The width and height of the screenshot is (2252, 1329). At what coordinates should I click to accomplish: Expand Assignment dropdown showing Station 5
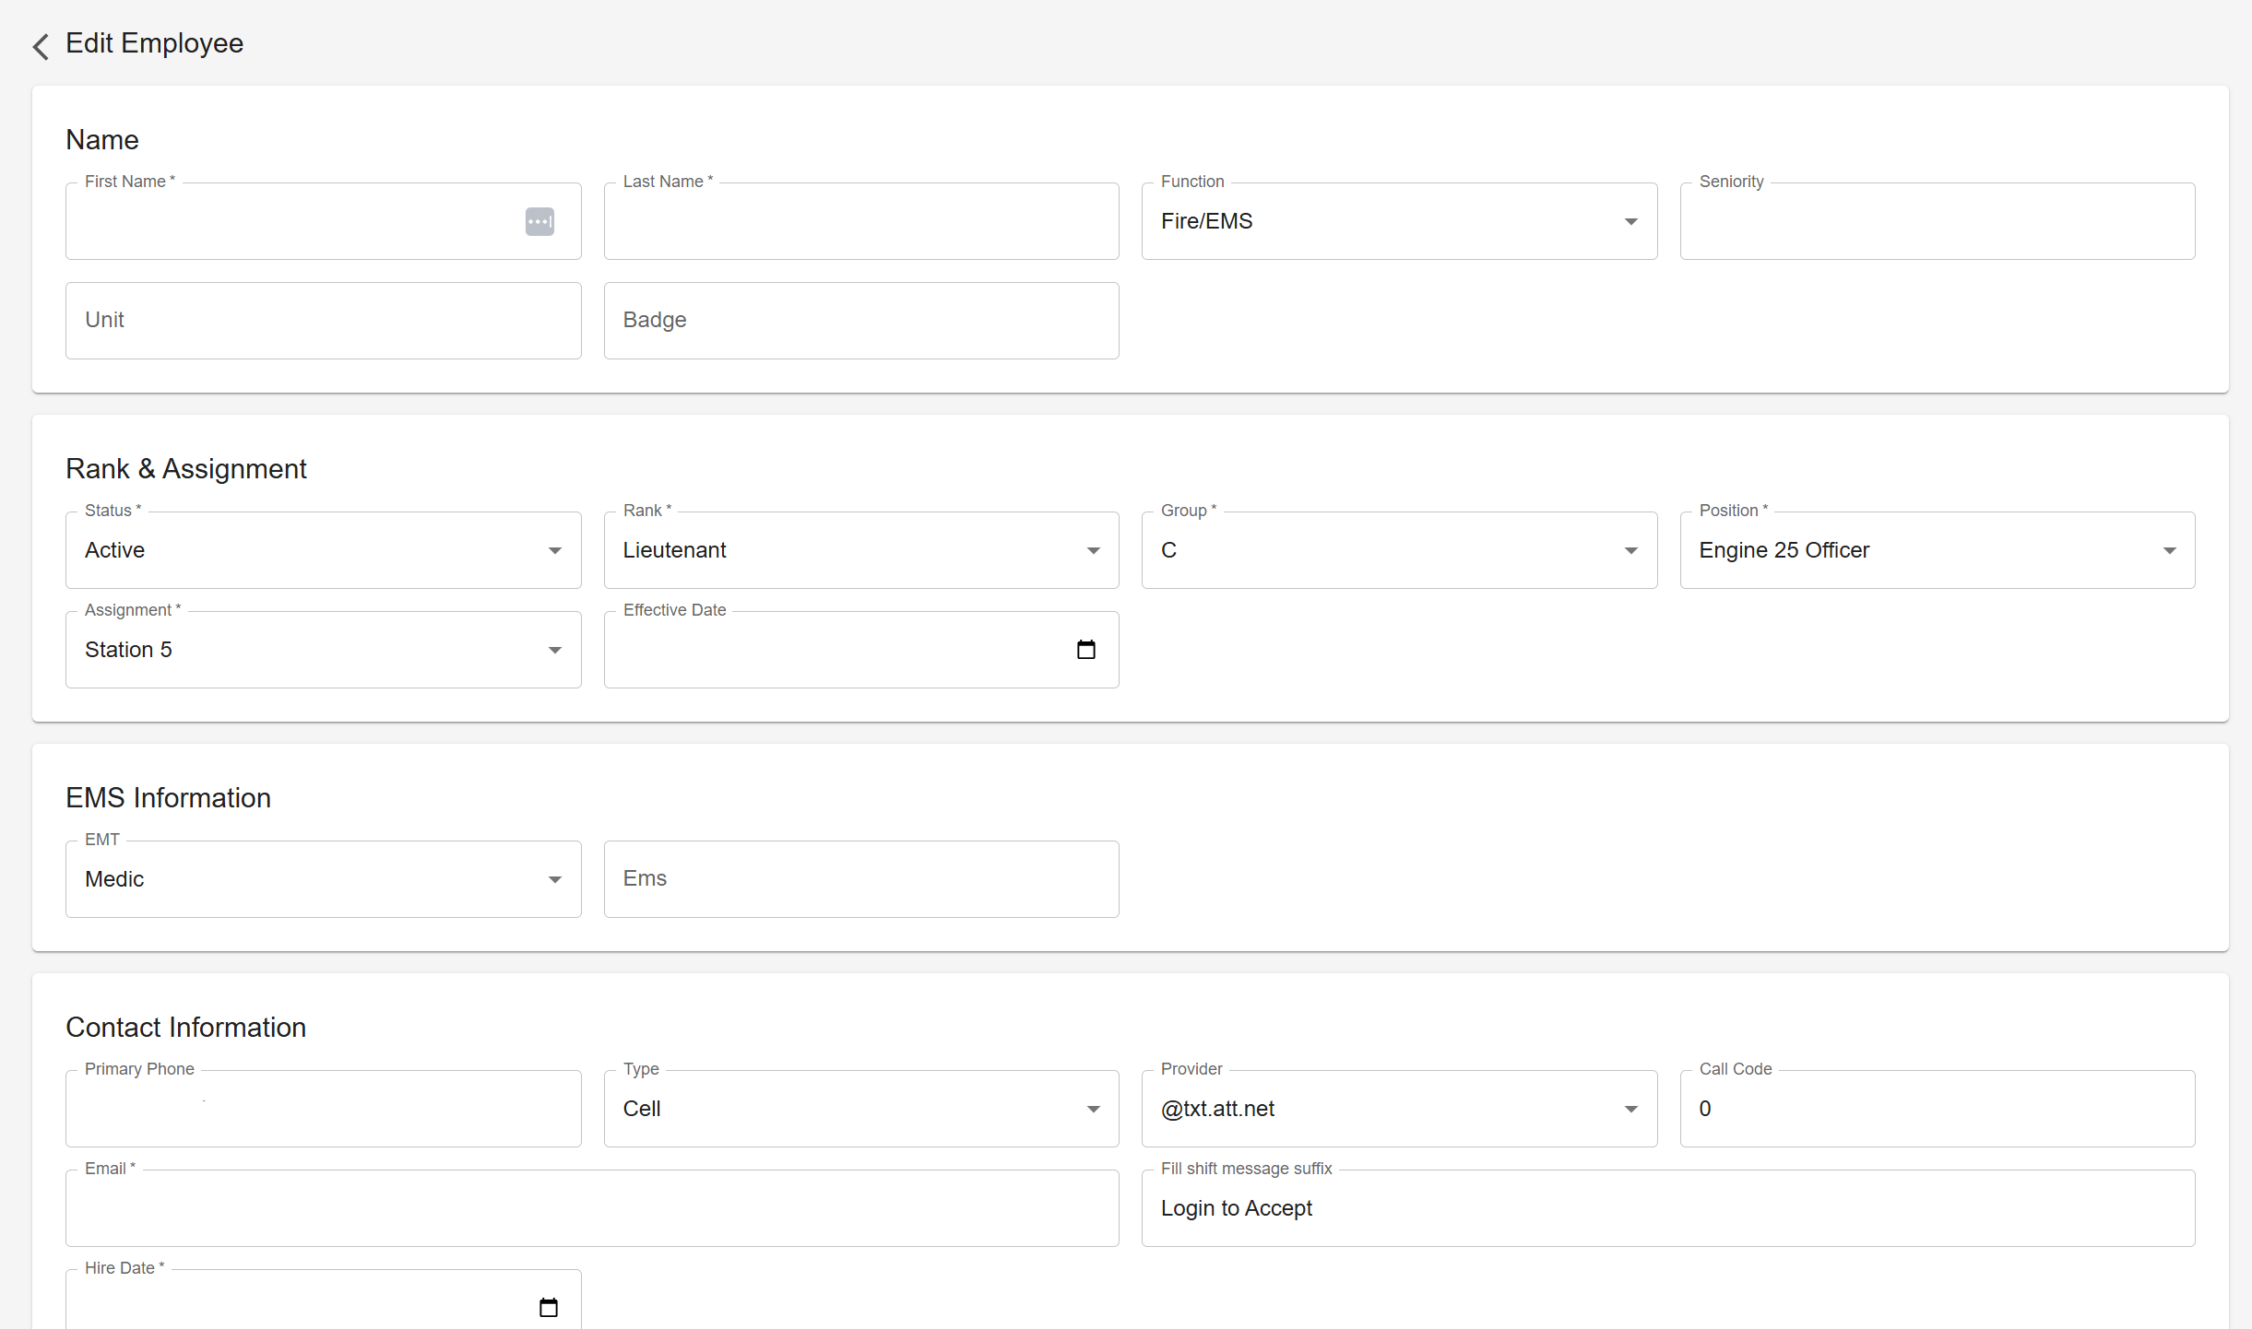tap(554, 650)
